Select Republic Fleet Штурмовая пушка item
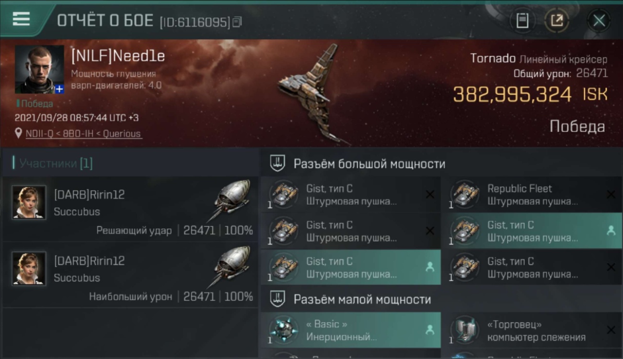Viewport: 623px width, 359px height. click(x=532, y=195)
